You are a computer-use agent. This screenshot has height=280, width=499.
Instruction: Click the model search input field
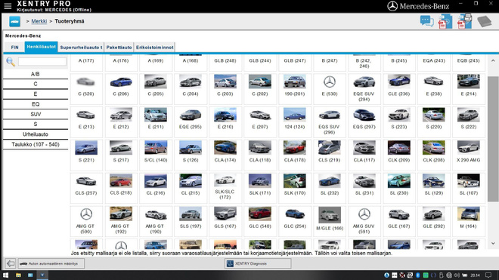pos(42,62)
